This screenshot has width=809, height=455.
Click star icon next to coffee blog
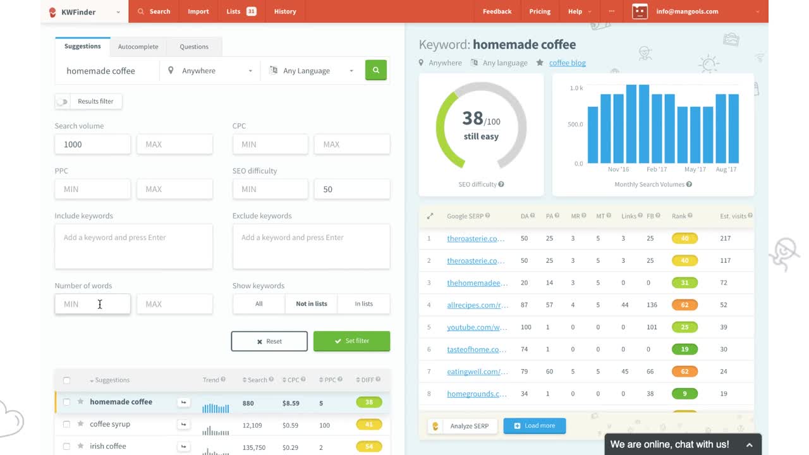[x=540, y=63]
